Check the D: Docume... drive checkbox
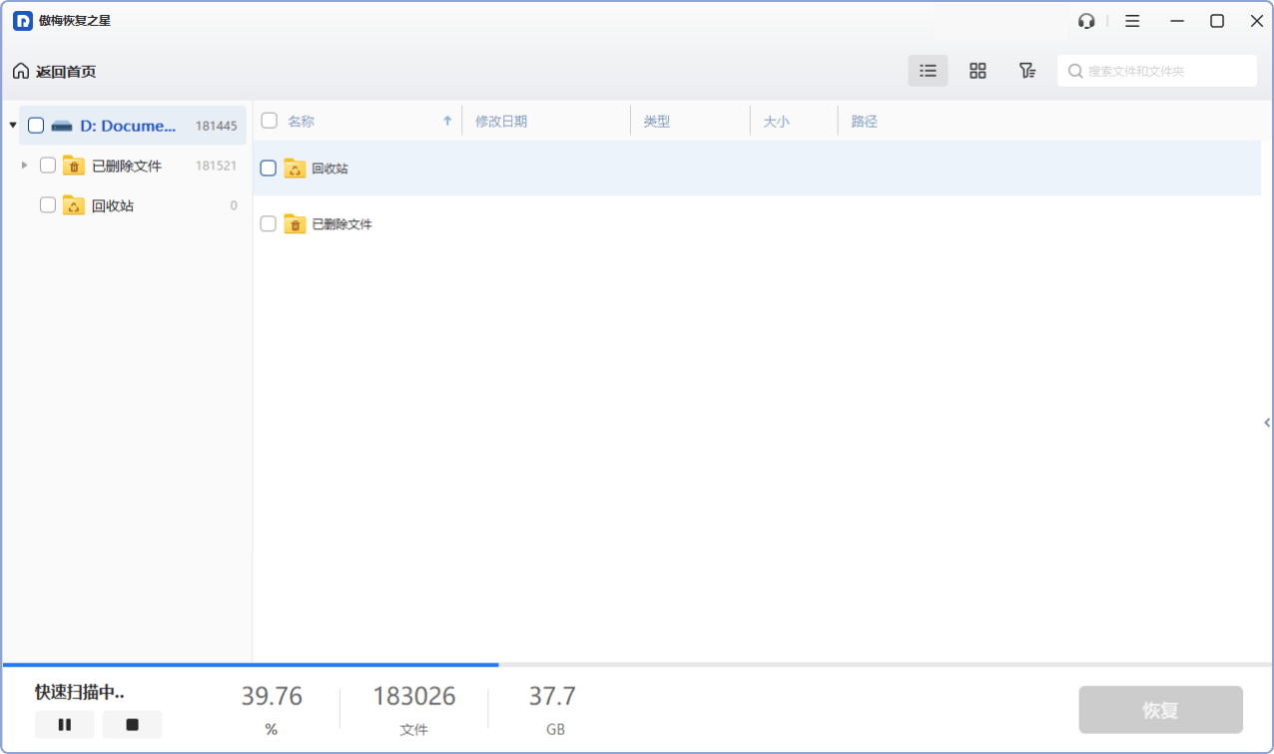Screen dimensions: 1274x754 [36, 126]
